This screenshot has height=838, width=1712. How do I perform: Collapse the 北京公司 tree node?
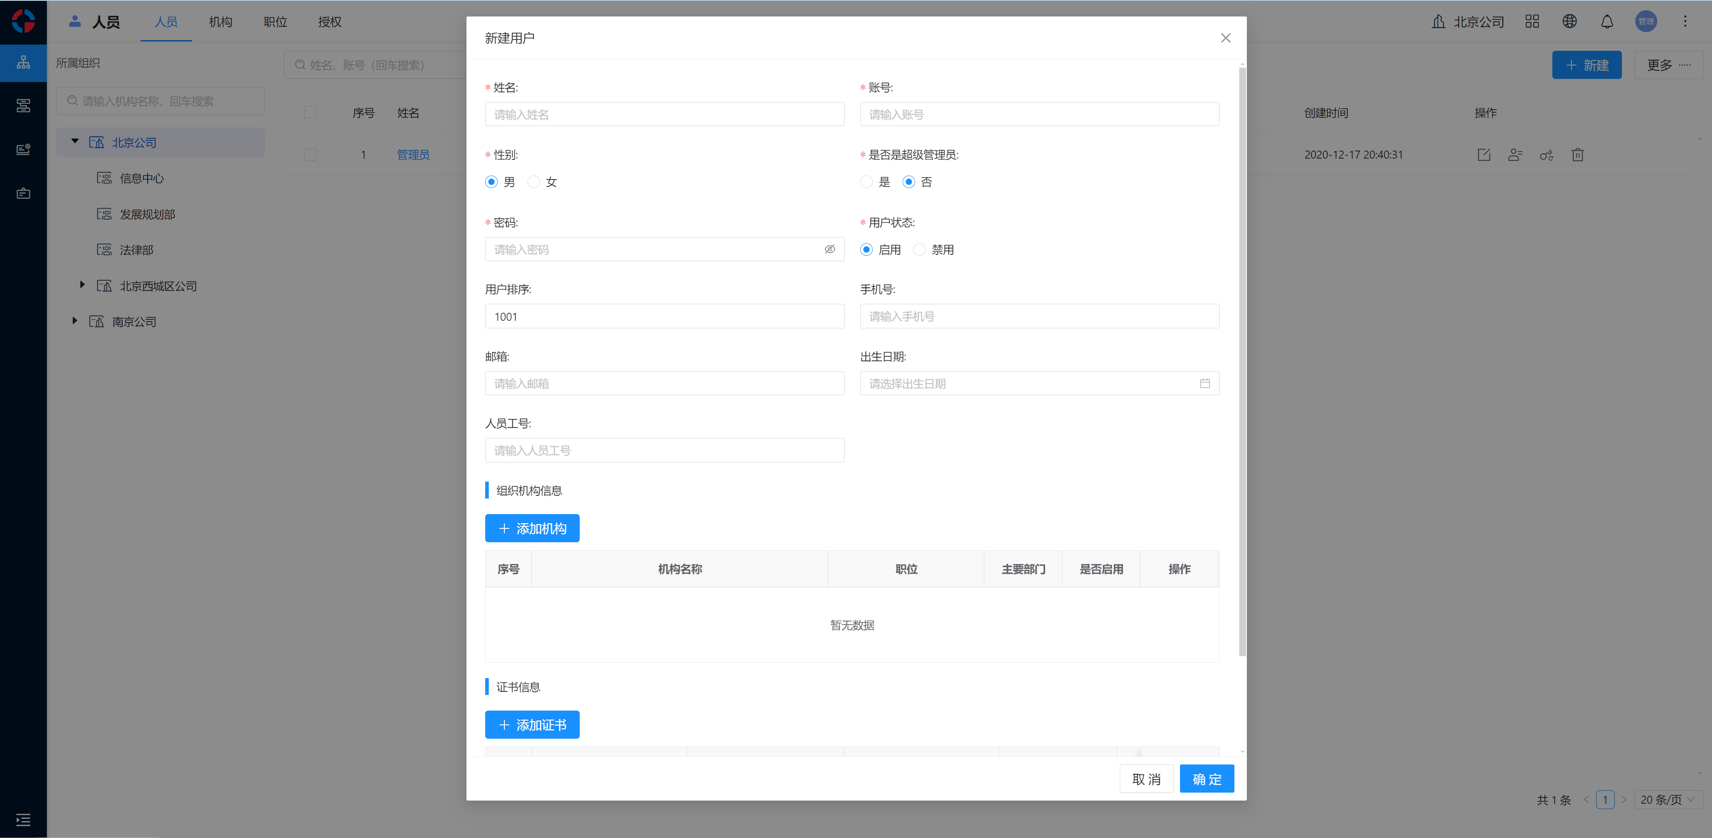[75, 141]
